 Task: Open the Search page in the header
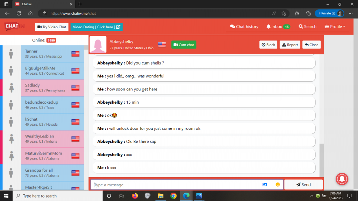(307, 27)
